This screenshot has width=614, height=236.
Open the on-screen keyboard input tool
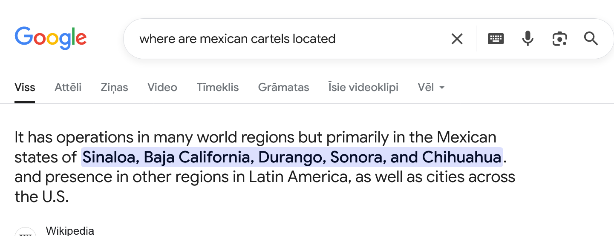(x=496, y=39)
